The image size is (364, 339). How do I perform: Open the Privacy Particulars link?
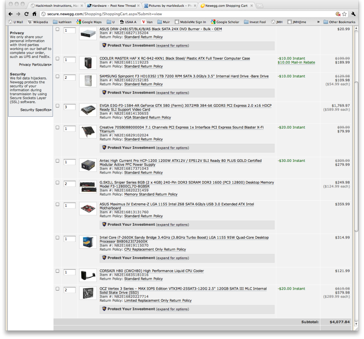(35, 65)
